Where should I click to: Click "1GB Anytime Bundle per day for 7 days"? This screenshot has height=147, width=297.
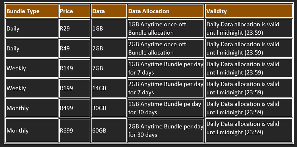point(166,68)
